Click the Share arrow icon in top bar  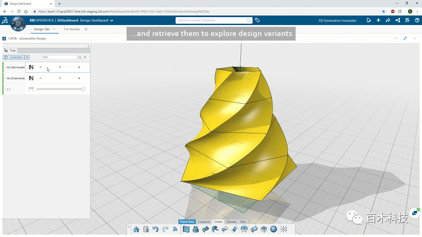[388, 20]
